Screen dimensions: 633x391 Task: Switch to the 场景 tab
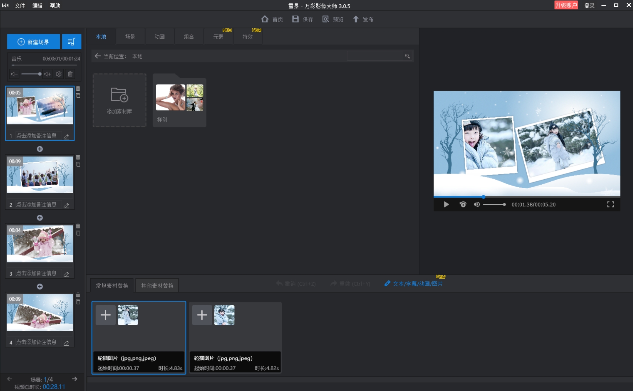(130, 37)
